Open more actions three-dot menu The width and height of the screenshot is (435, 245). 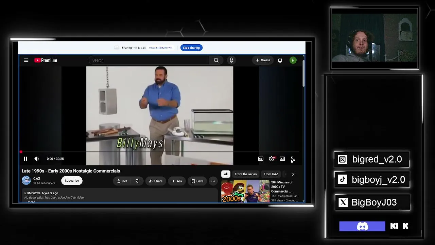coord(213,181)
